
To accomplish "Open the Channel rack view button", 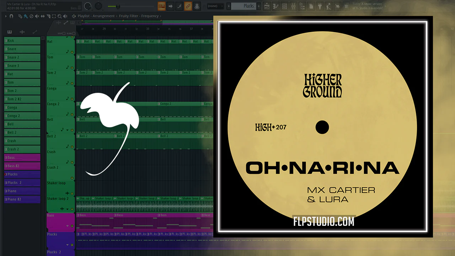I will pyautogui.click(x=284, y=6).
